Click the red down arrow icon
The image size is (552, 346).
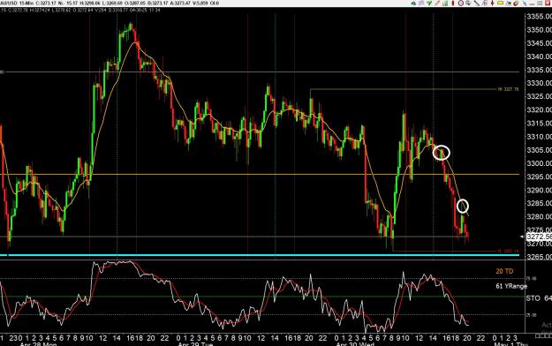click(492, 3)
